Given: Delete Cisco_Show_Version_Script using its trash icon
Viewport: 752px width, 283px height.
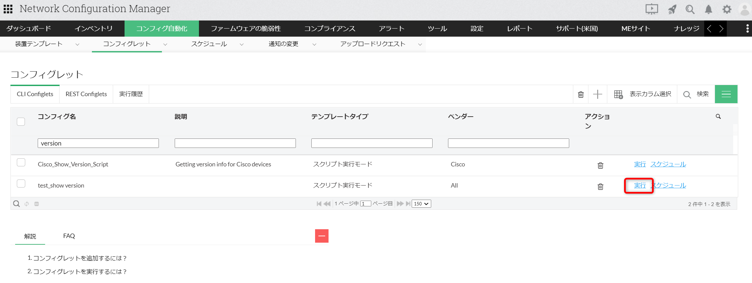Looking at the screenshot, I should (x=600, y=165).
